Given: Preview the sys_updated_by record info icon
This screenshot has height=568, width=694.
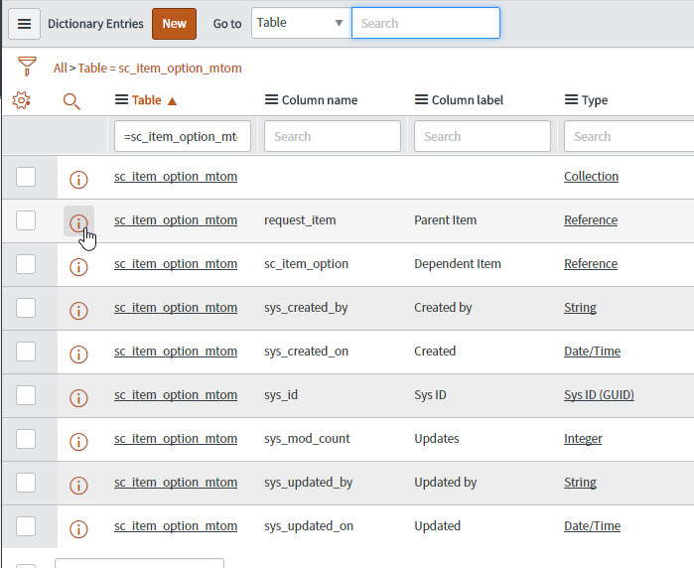Looking at the screenshot, I should point(78,486).
